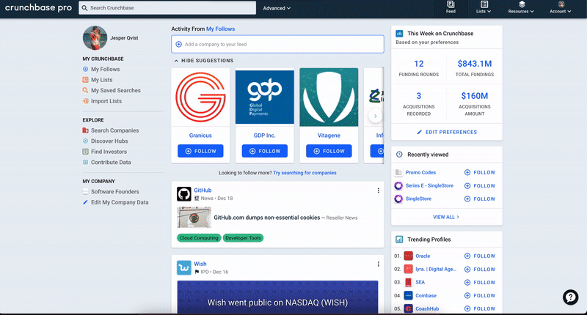Open Series E - SingleStore
The height and width of the screenshot is (315, 587).
click(429, 185)
